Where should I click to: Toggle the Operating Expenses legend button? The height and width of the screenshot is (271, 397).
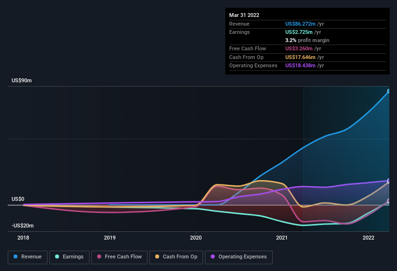[238, 257]
